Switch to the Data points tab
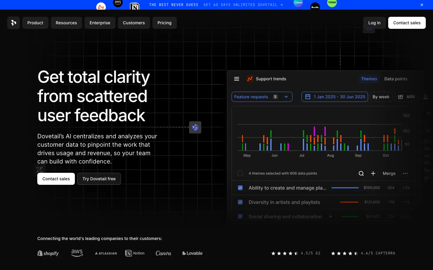433x270 pixels. click(396, 79)
